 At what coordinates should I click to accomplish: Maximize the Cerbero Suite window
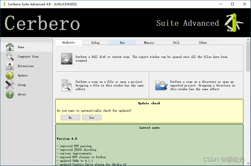pos(233,4)
